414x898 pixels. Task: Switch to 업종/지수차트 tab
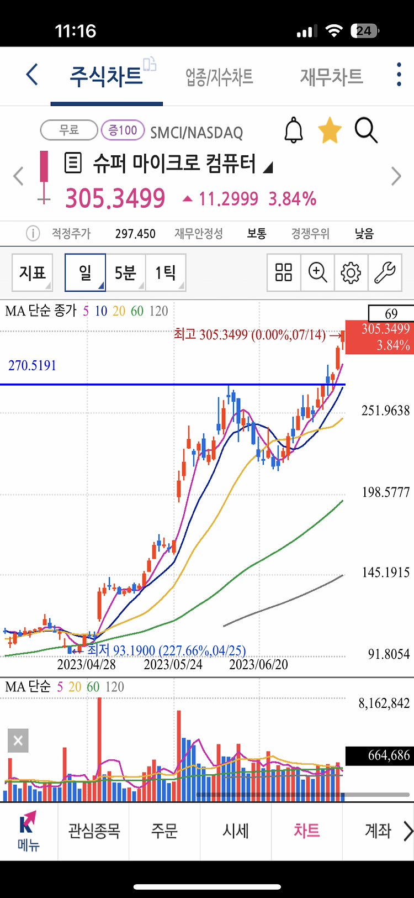[x=219, y=77]
